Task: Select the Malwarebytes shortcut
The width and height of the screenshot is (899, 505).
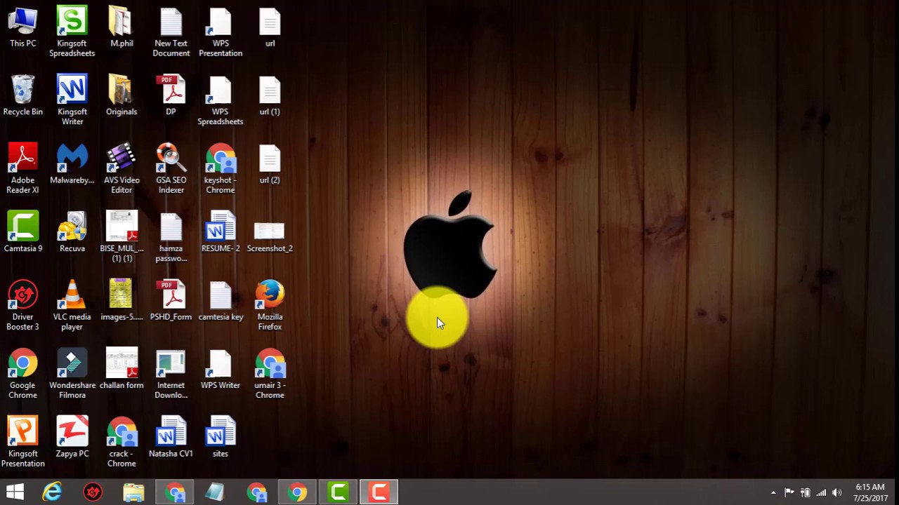Action: point(72,164)
